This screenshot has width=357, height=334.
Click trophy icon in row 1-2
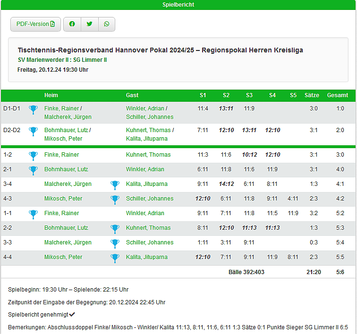click(33, 156)
